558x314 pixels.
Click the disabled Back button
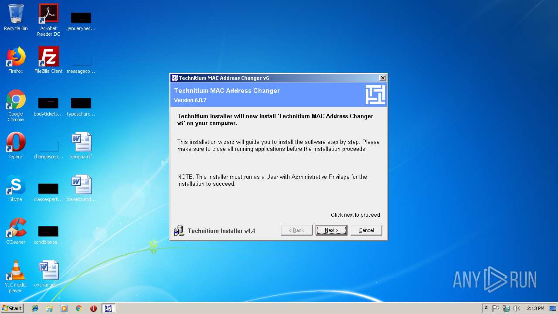(296, 230)
